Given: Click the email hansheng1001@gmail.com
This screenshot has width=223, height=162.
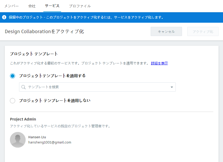Looking at the screenshot, I should coord(50,142).
